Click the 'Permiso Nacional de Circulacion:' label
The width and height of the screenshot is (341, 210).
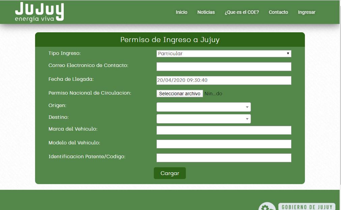click(x=90, y=93)
